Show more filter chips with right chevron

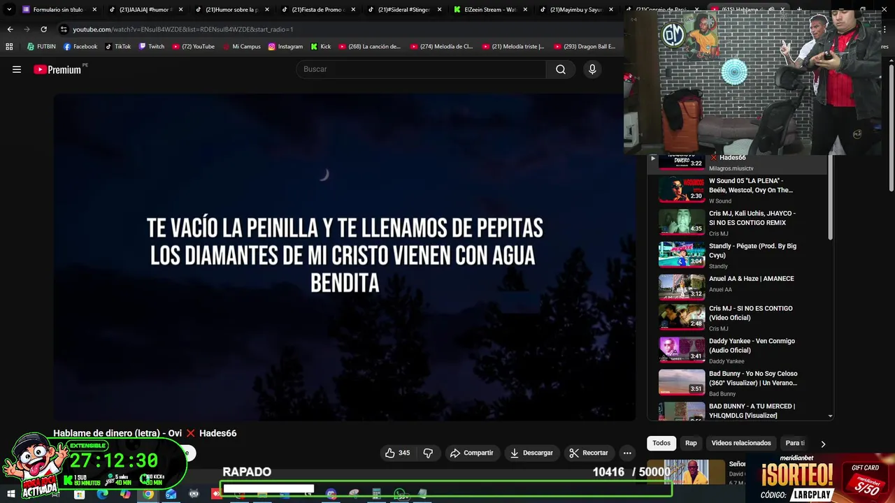[823, 444]
